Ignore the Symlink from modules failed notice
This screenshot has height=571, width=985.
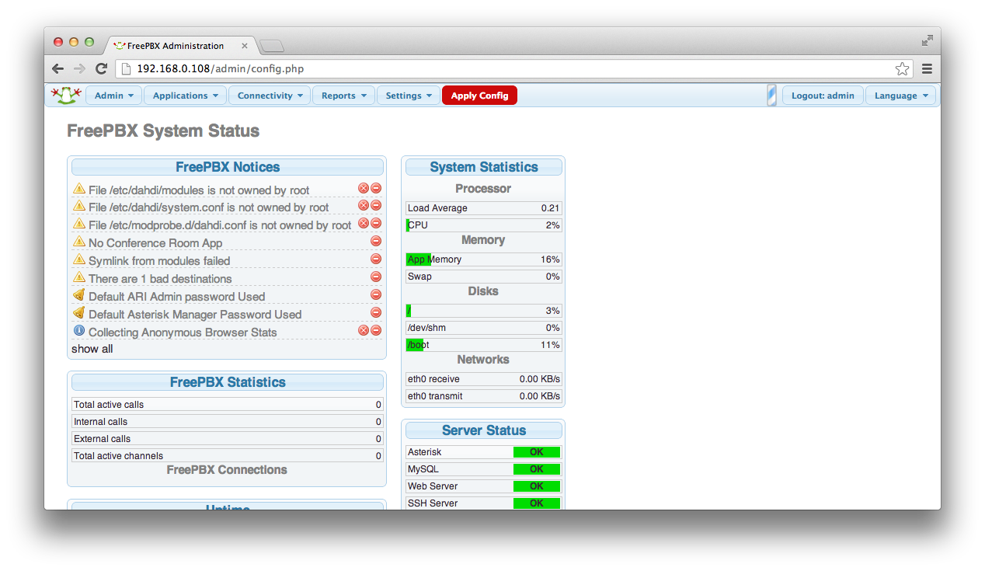[x=376, y=259]
